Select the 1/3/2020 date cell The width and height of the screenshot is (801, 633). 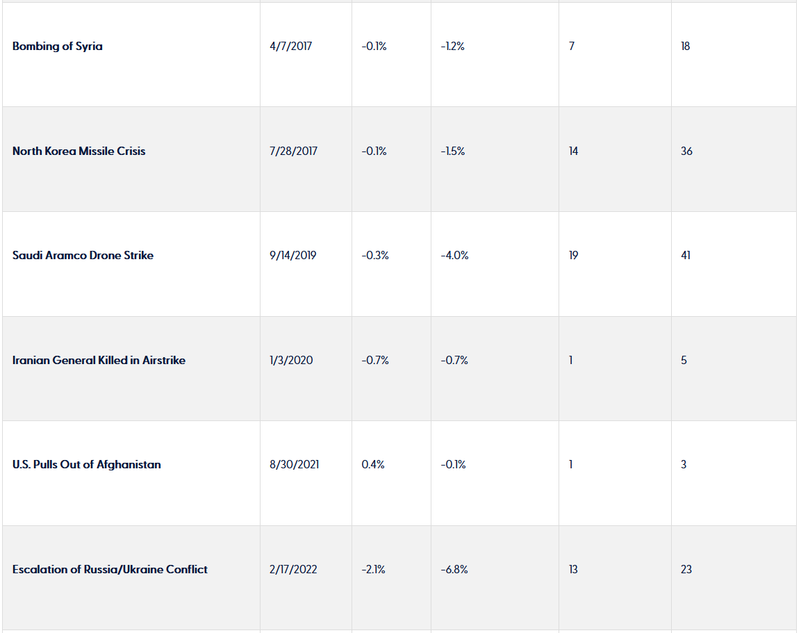point(291,361)
